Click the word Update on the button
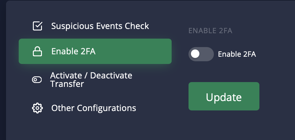The image size is (295, 140). pyautogui.click(x=224, y=97)
